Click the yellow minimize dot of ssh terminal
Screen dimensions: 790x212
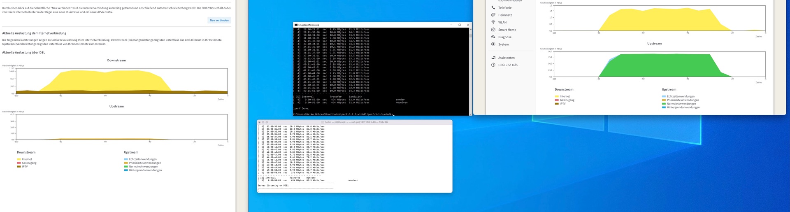pos(263,122)
